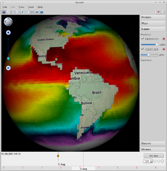Click the navigation compass control
Image resolution: width=167 pixels, height=171 pixels.
[x=8, y=22]
